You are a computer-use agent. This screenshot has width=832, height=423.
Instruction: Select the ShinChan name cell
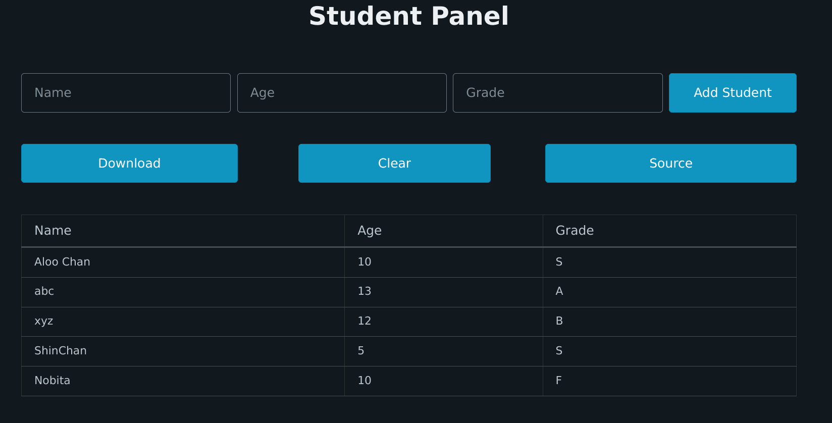pyautogui.click(x=61, y=351)
